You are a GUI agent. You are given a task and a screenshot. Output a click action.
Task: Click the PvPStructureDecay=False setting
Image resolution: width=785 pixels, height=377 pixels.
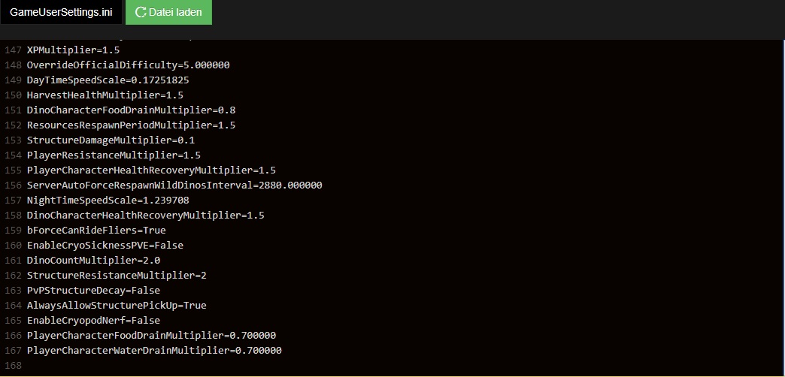click(94, 290)
